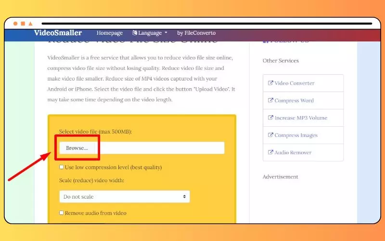The image size is (385, 241).
Task: Click the Select video file (max 500MB) label
Action: click(x=95, y=132)
